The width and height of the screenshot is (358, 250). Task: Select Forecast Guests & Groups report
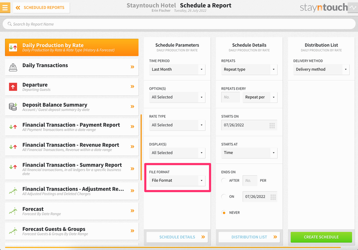72,231
